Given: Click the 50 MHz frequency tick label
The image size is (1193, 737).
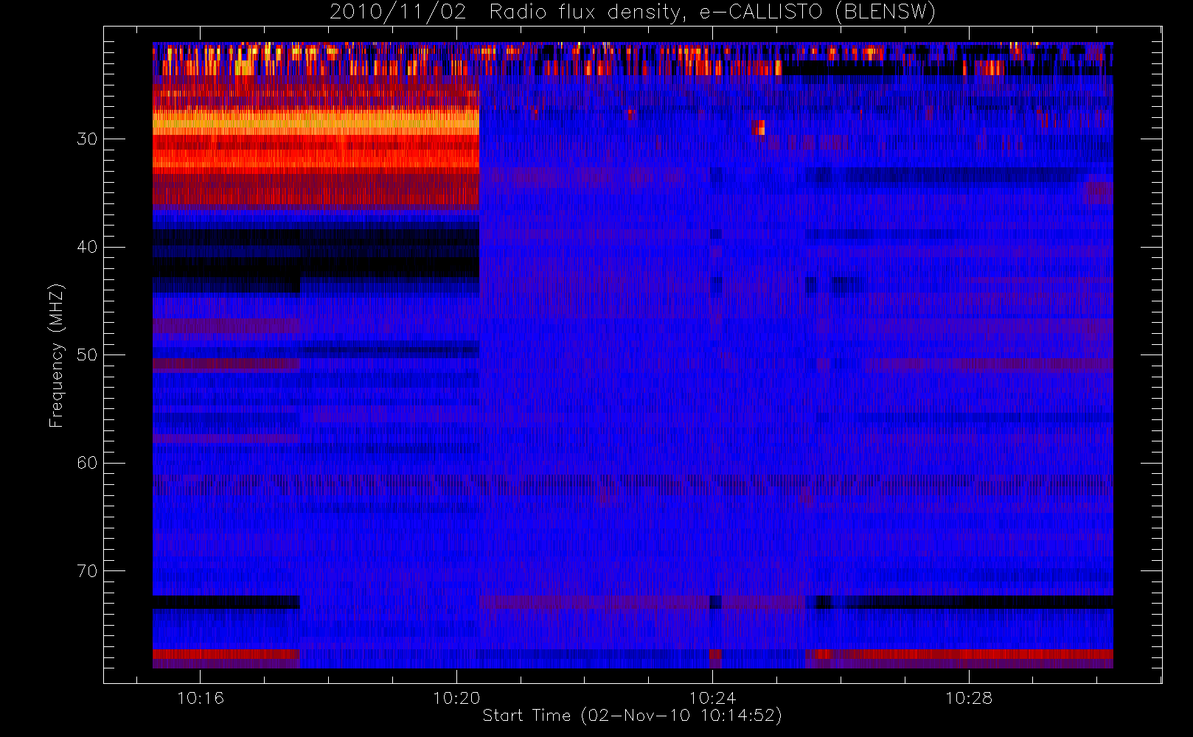Looking at the screenshot, I should click(x=87, y=355).
